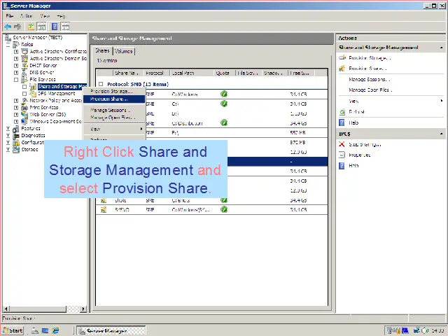The height and width of the screenshot is (336, 448).
Task: Click the Properties icon in Actions pane
Action: pos(342,155)
